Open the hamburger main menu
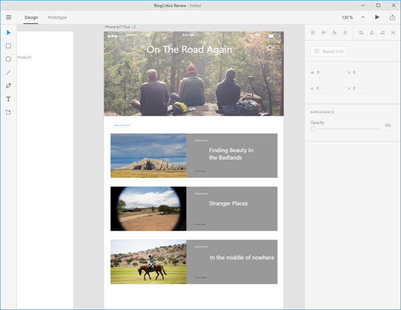This screenshot has height=310, width=401. (x=9, y=17)
